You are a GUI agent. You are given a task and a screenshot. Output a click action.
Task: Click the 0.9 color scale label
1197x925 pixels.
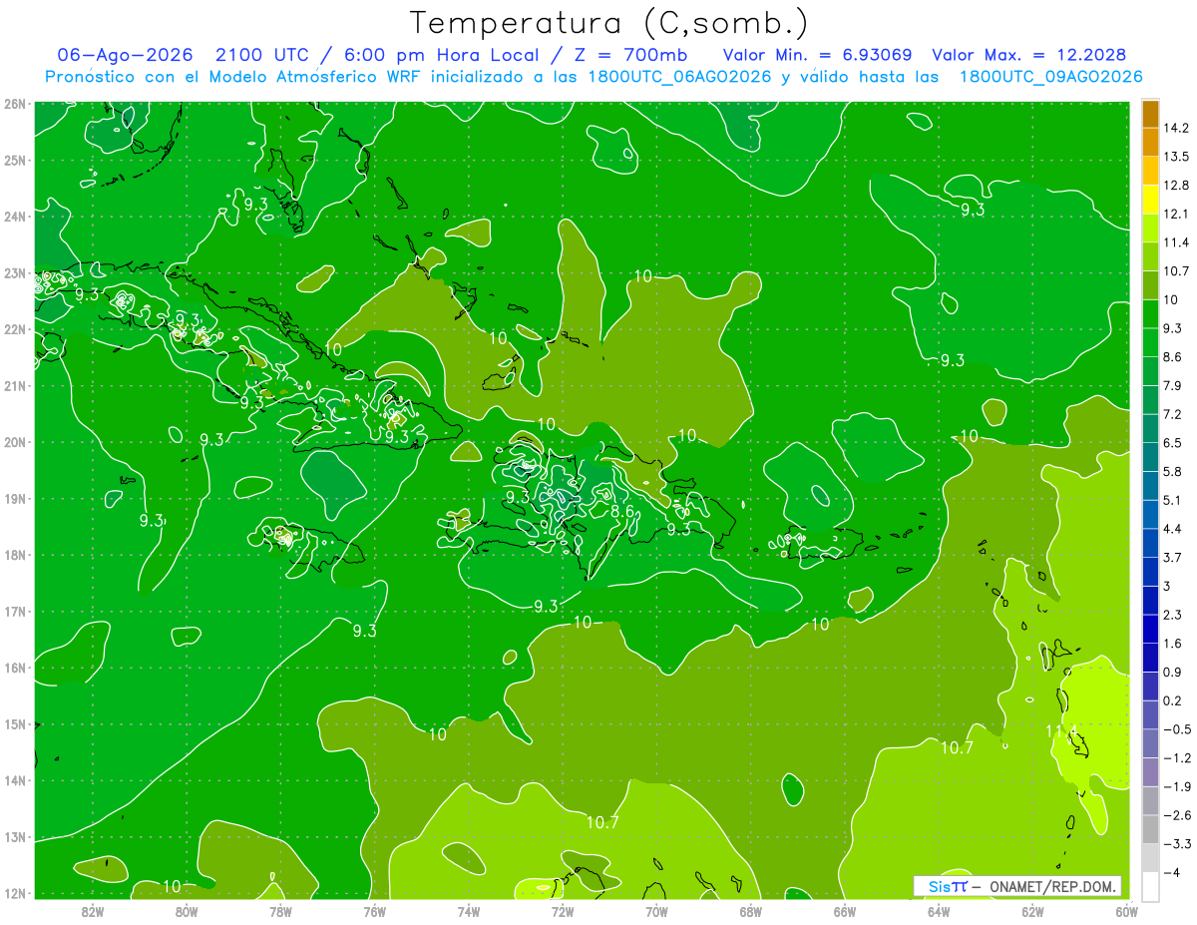pyautogui.click(x=1173, y=672)
